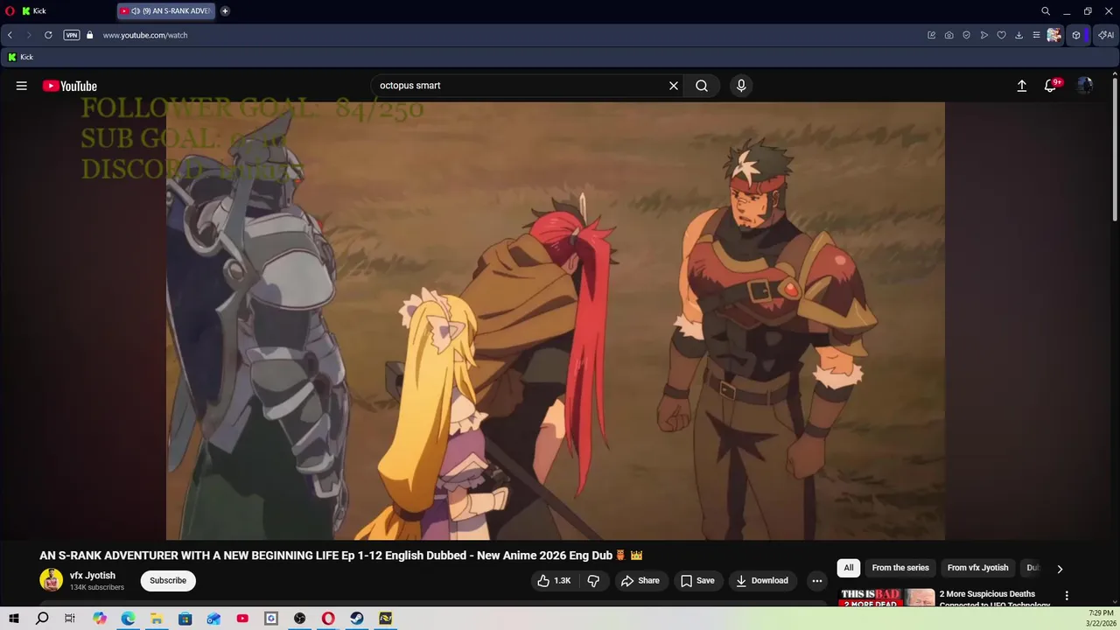This screenshot has height=630, width=1120.
Task: Open Microsoft Edge from taskbar
Action: (x=128, y=619)
